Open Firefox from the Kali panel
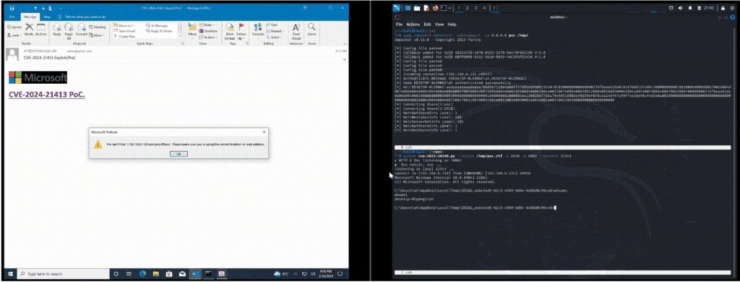Image resolution: width=740 pixels, height=282 pixels. point(436,8)
